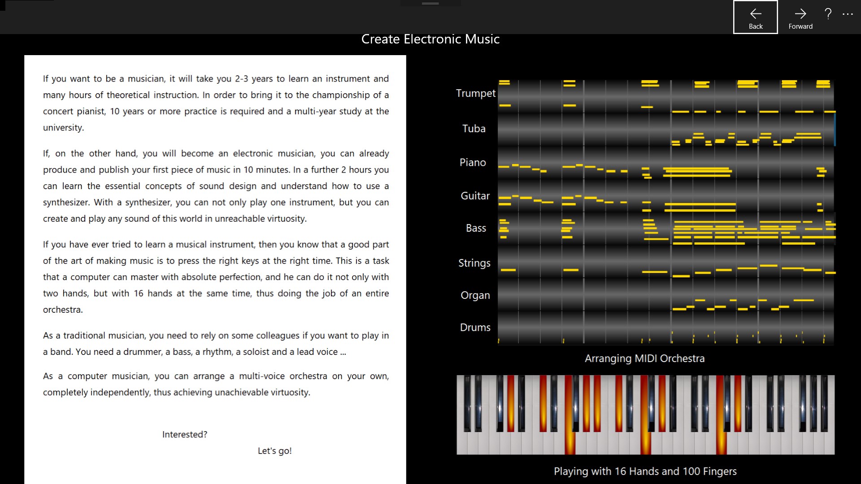This screenshot has height=484, width=861.
Task: Click the Tuba track label
Action: (x=474, y=129)
